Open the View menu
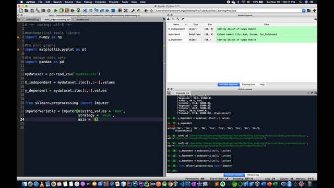The image size is (334, 188). coord(134,2)
